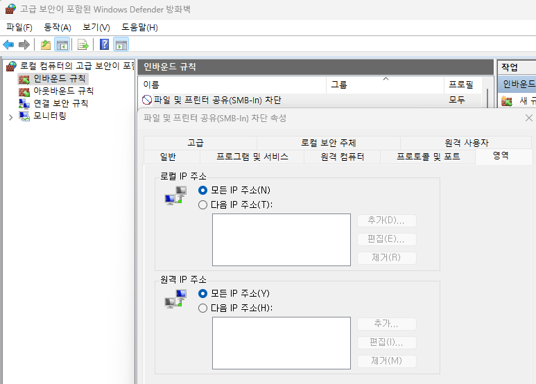This screenshot has height=384, width=536.
Task: Open the 파일(F) menu
Action: pyautogui.click(x=19, y=27)
